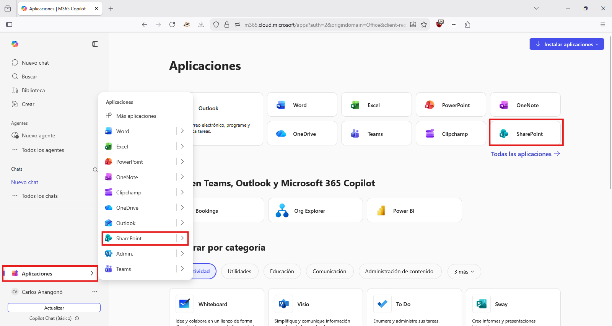
Task: Open Instalar aplicaciones dropdown
Action: (x=567, y=44)
